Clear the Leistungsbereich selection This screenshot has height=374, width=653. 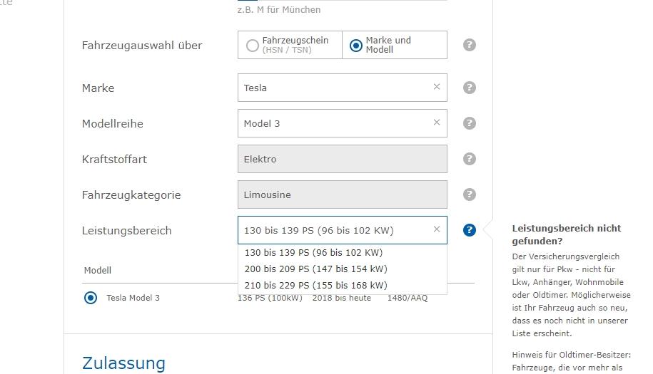click(437, 229)
